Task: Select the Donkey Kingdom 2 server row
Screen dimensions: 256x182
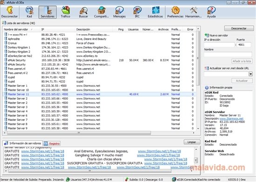Action: (x=99, y=51)
